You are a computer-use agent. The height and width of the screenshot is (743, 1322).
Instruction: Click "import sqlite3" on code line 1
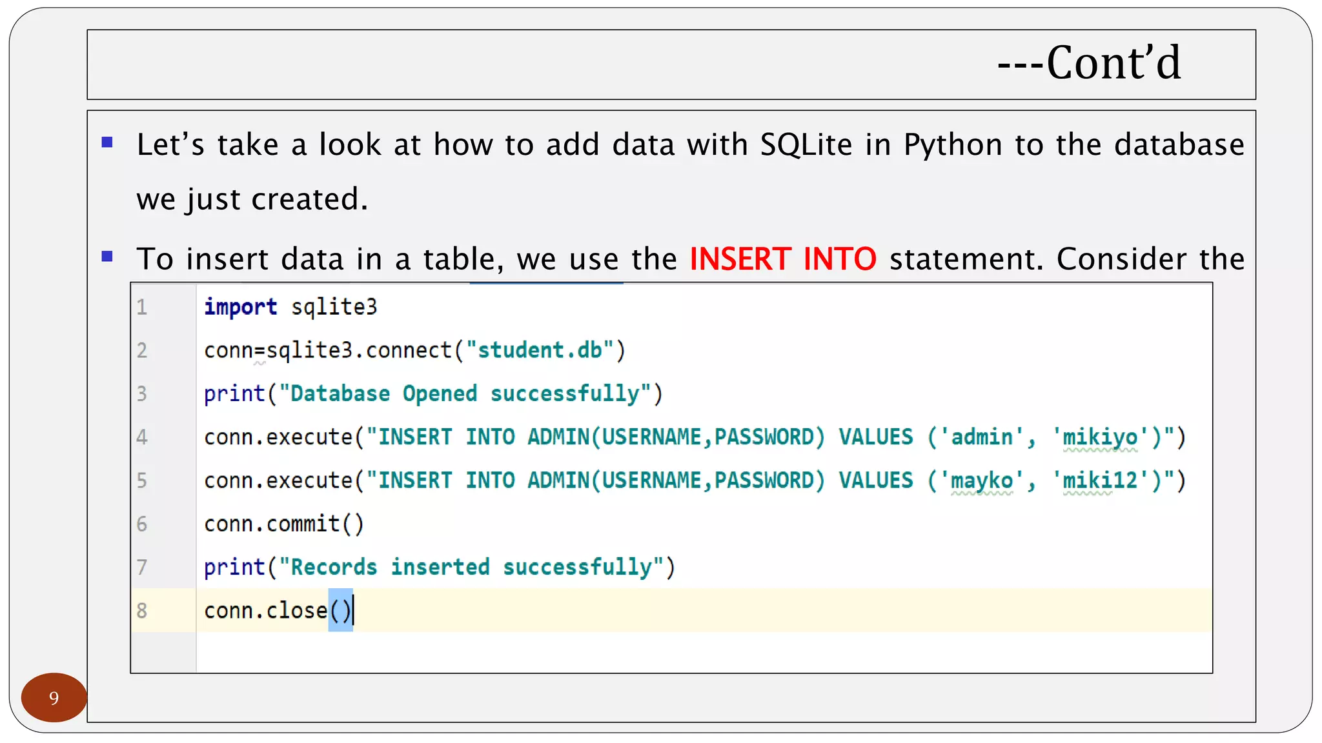point(290,307)
